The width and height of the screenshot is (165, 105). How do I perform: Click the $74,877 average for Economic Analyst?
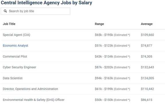pyautogui.click(x=146, y=46)
